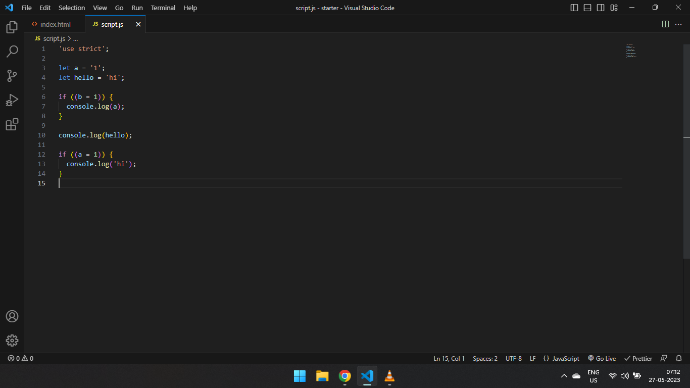This screenshot has height=388, width=690.
Task: Change end of line sequence LF
Action: point(533,358)
